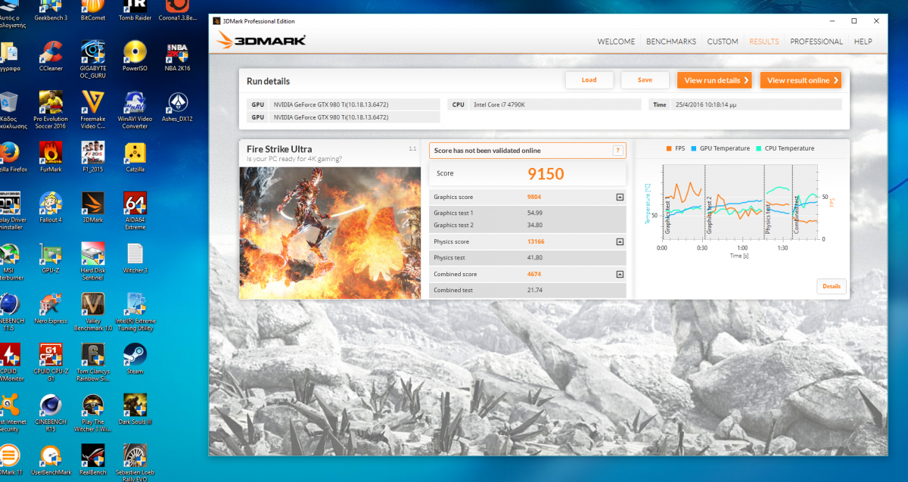Click the Load button
Viewport: 908px width, 482px height.
(x=589, y=80)
